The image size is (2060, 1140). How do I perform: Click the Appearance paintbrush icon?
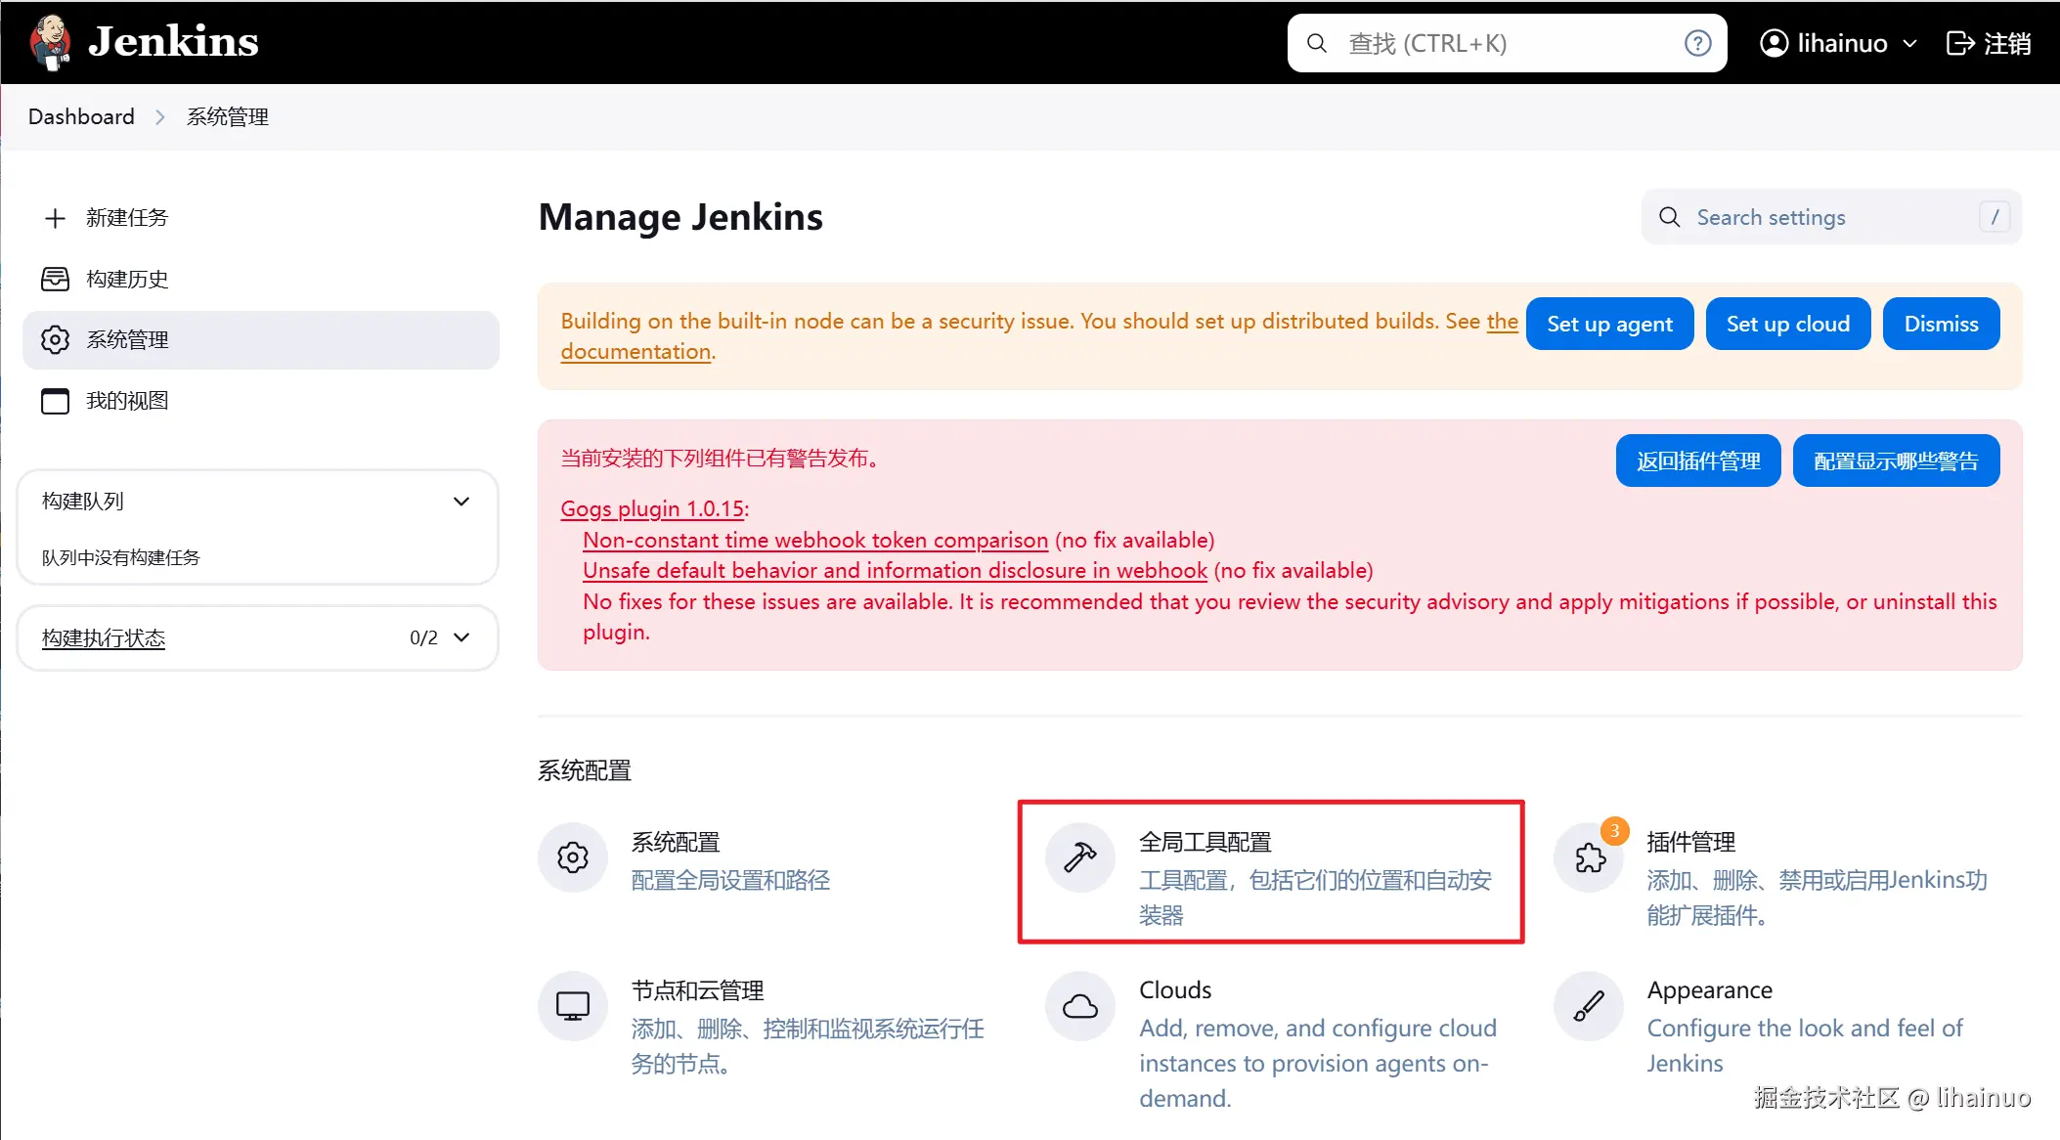pos(1588,1005)
